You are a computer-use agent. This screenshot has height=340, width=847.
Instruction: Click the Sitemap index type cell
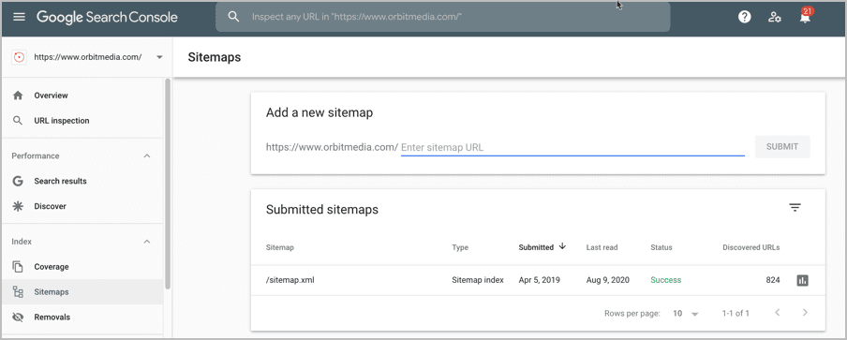click(478, 280)
